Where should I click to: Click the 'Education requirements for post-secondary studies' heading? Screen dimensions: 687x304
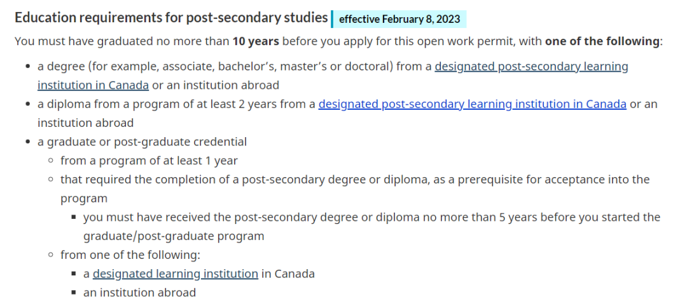pos(171,18)
